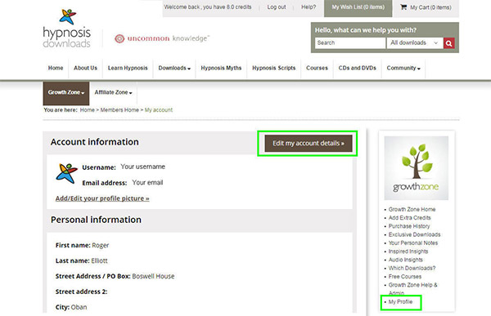Click the 'Your username' text
Screen dimensions: 491x316
coord(142,167)
